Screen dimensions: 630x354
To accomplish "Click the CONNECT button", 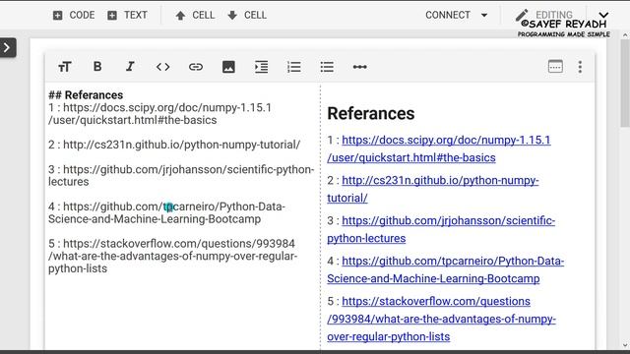I will (x=448, y=16).
